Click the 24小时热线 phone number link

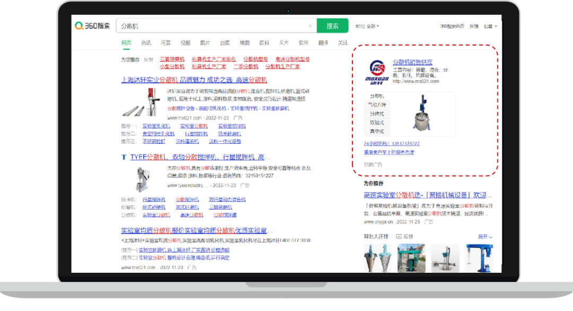[392, 144]
